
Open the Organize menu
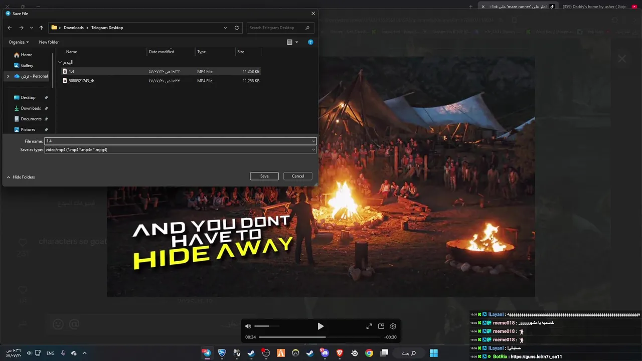[19, 42]
